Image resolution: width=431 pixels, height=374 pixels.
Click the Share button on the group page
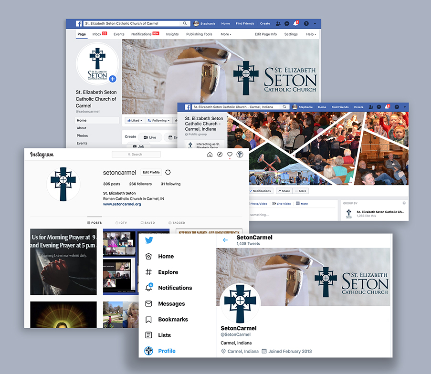tap(284, 191)
